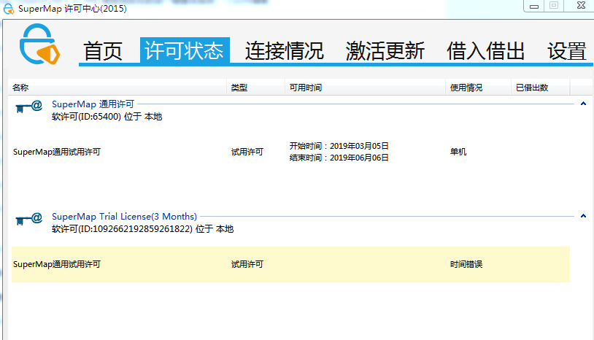Image resolution: width=594 pixels, height=340 pixels.
Task: Click the 可用时间 column header
Action: [x=365, y=88]
